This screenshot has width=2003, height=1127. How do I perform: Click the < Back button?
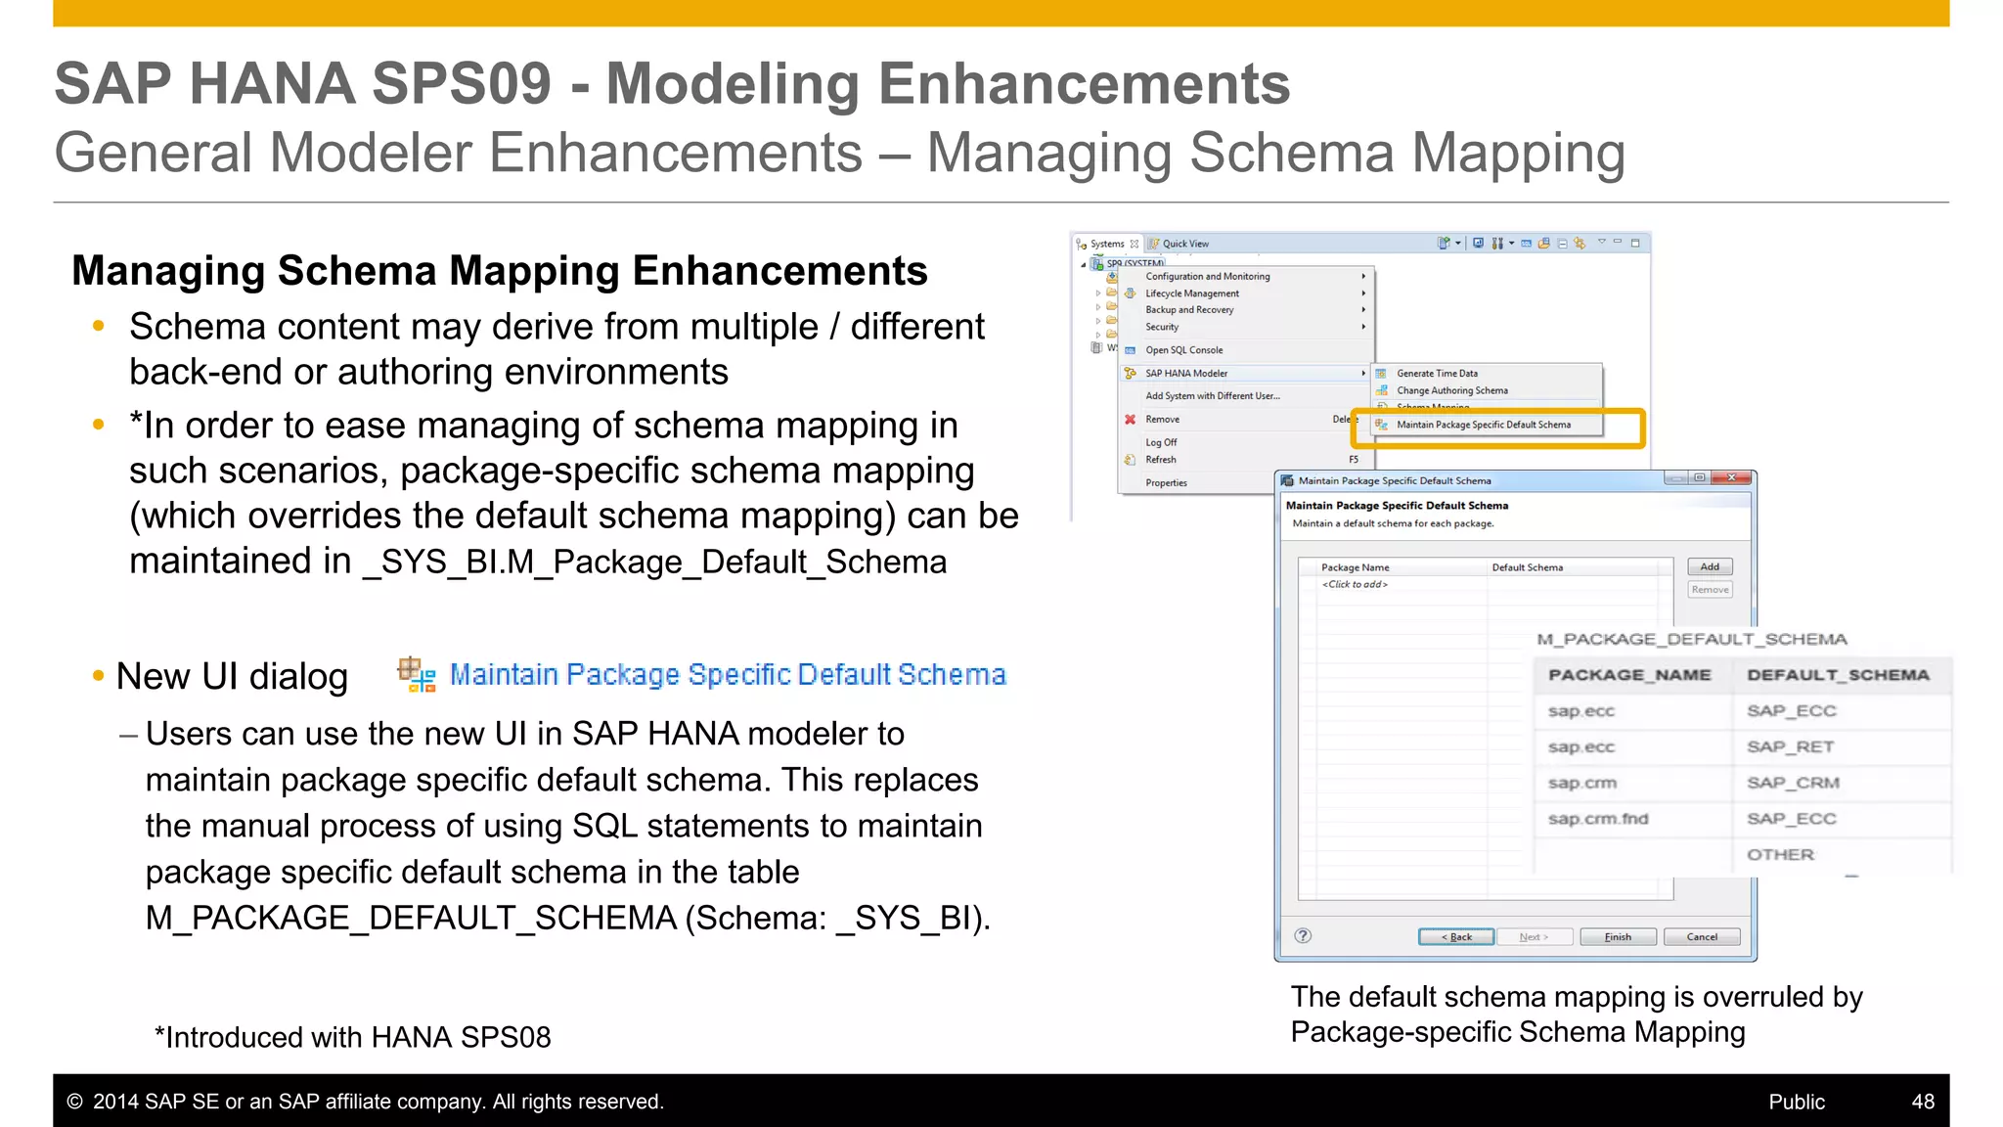click(x=1456, y=936)
